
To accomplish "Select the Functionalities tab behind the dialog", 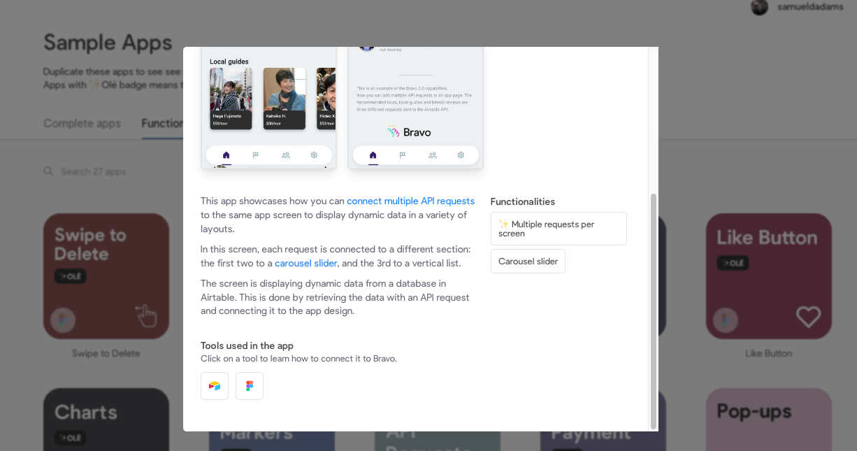I will tap(162, 124).
